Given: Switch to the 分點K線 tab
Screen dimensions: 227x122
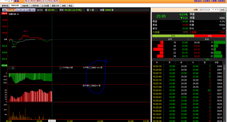Looking at the screenshot, I should 25,6.
